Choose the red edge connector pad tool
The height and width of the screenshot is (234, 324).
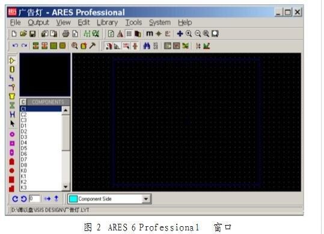pos(12,161)
